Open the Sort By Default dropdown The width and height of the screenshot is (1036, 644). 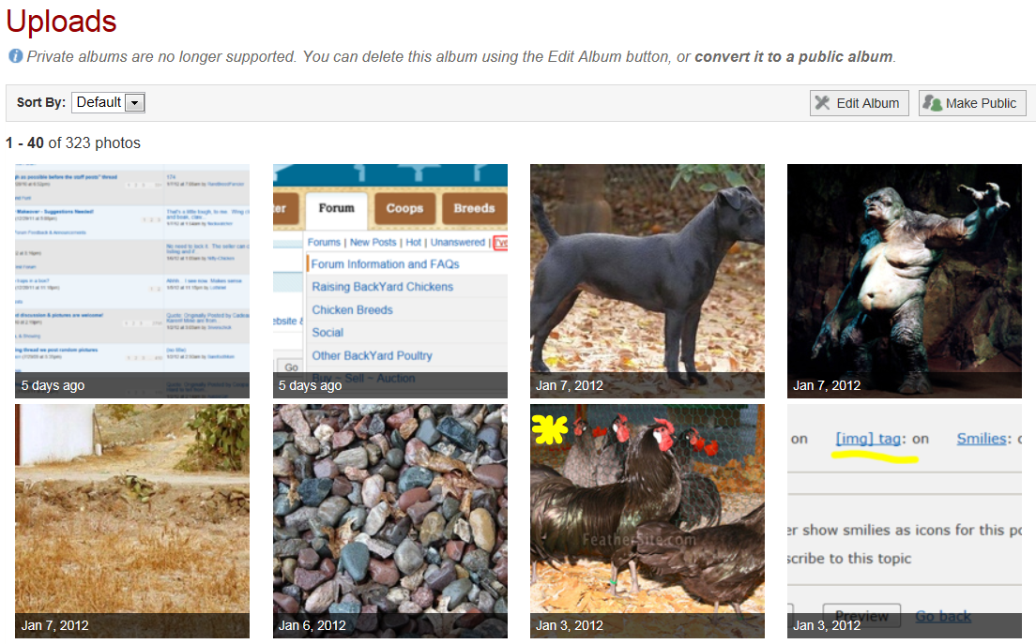[x=108, y=102]
